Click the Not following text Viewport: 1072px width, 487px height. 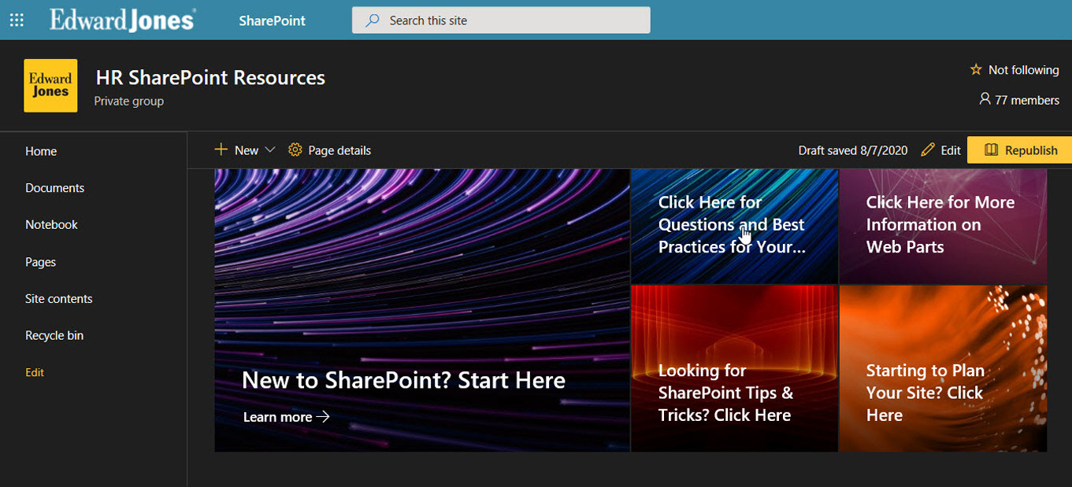[x=1024, y=70]
